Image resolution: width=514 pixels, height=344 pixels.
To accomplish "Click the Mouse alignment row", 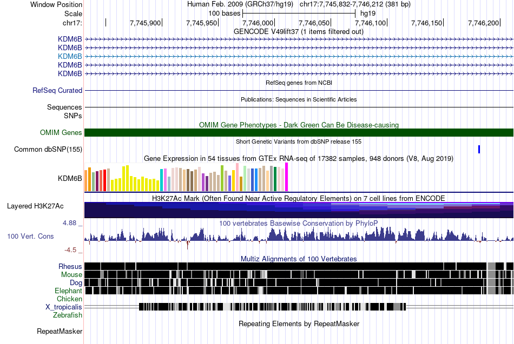I will tap(299, 274).
